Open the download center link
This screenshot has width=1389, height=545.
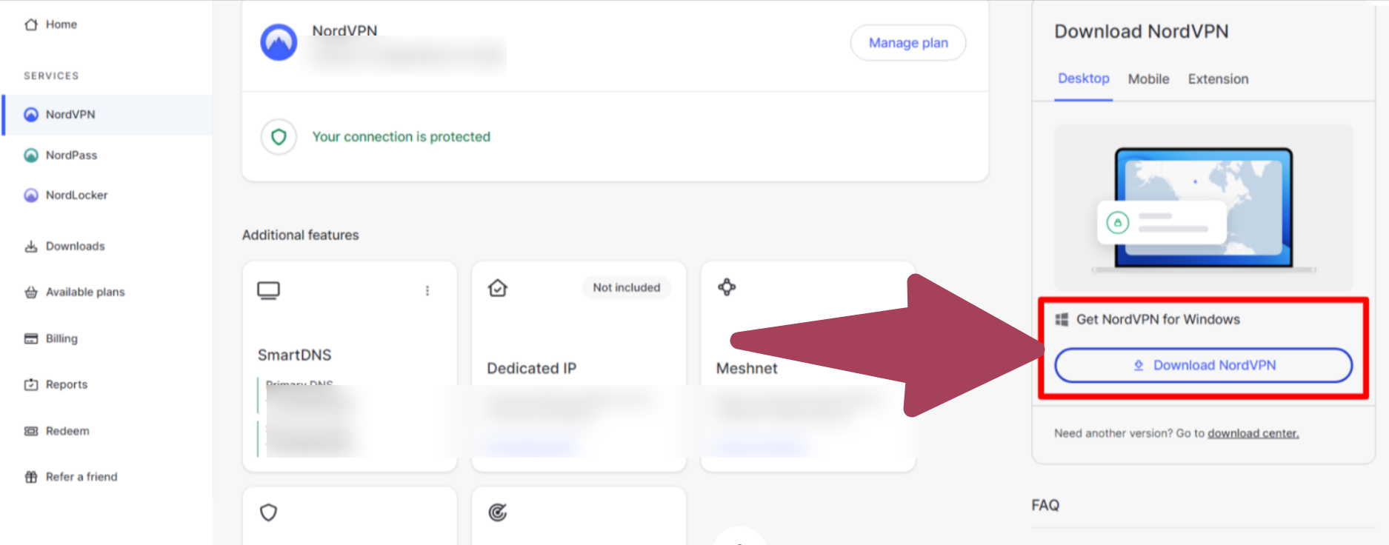point(1253,434)
